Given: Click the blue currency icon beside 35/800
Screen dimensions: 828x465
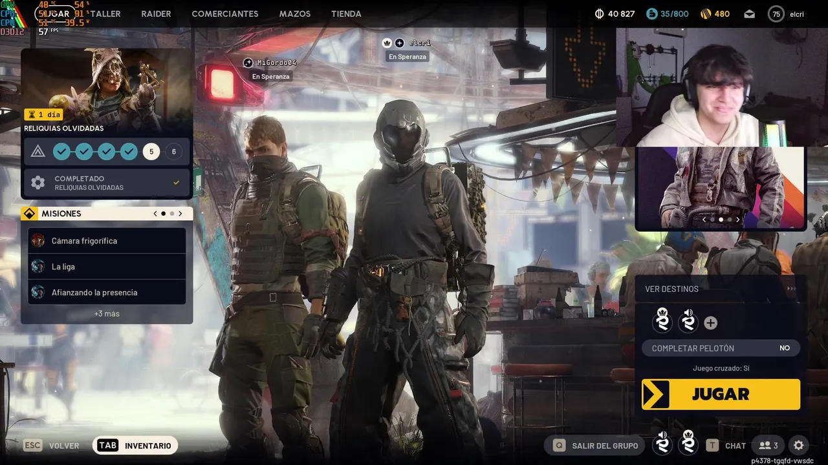Looking at the screenshot, I should pos(651,14).
